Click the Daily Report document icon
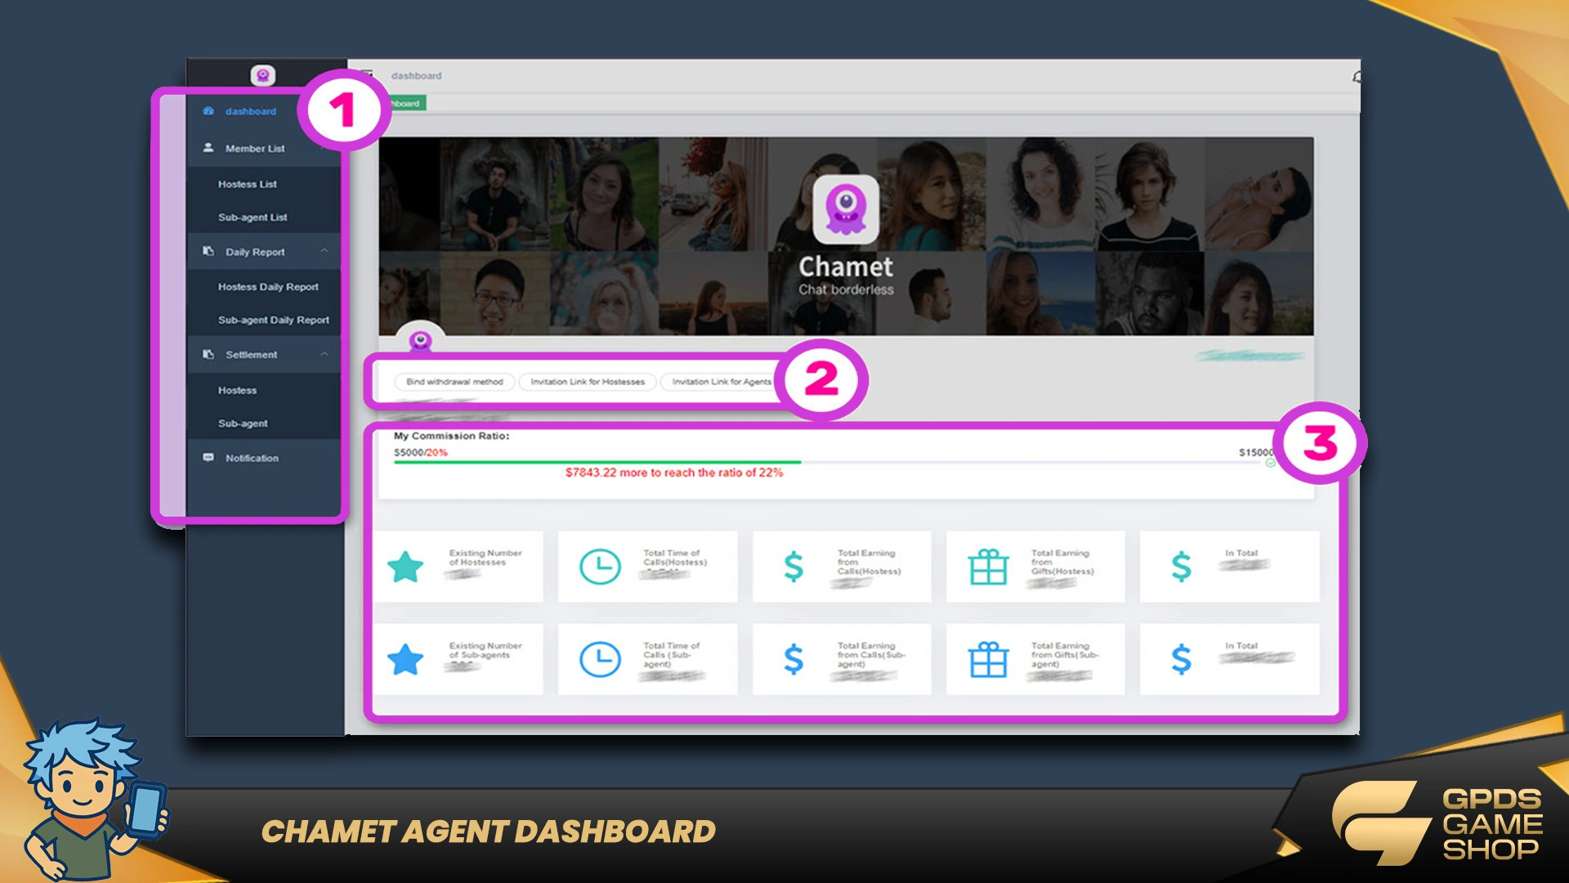This screenshot has width=1569, height=883. [208, 252]
